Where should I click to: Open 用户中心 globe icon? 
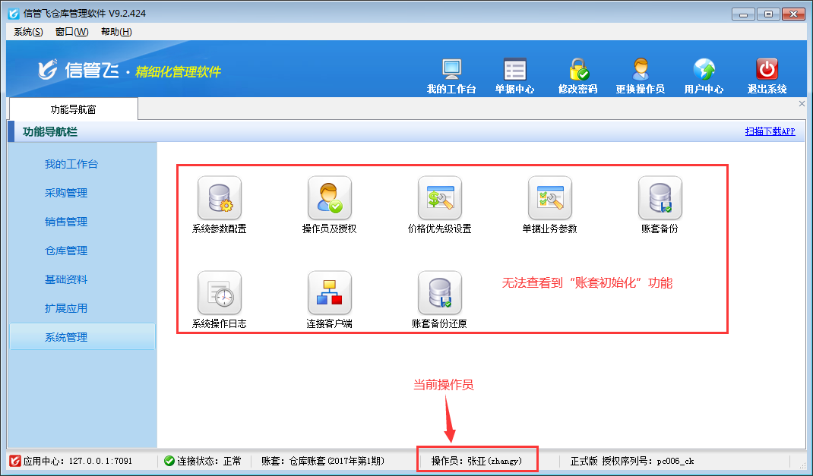click(x=704, y=70)
